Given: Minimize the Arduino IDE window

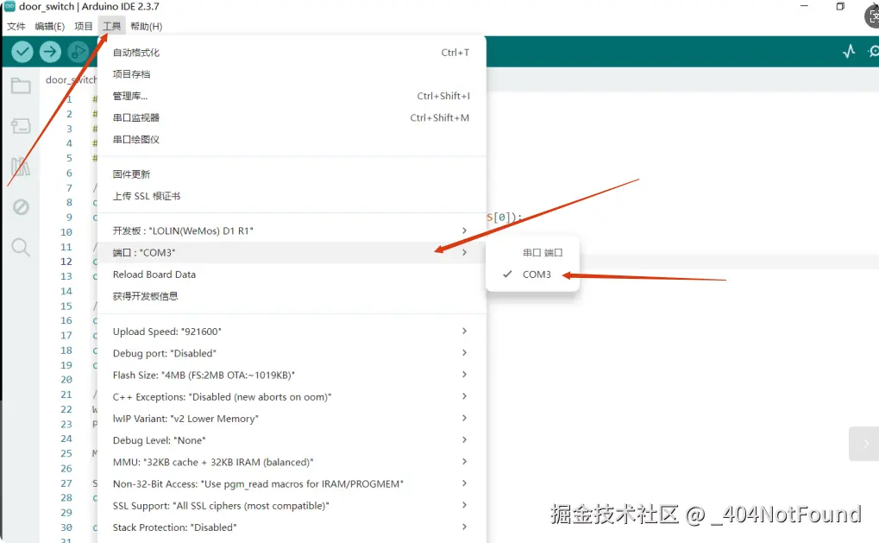Looking at the screenshot, I should (804, 6).
